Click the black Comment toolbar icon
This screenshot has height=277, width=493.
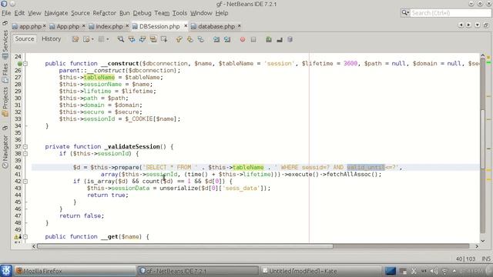[x=279, y=39]
